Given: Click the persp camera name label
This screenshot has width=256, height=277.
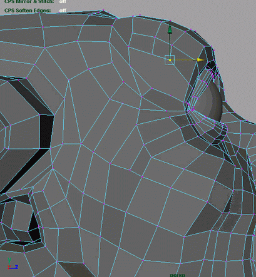Looking at the screenshot, I should click(177, 275).
